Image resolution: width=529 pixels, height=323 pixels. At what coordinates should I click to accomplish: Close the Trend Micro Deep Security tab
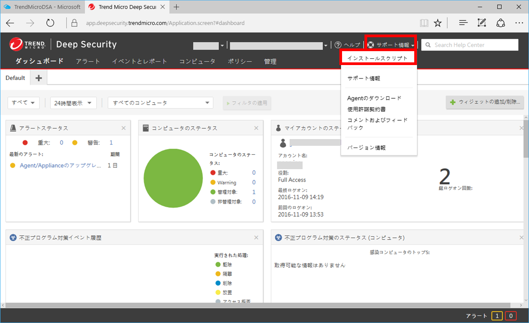click(x=163, y=7)
